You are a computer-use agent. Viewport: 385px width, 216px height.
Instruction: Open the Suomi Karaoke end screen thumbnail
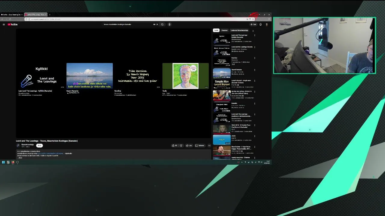point(90,76)
